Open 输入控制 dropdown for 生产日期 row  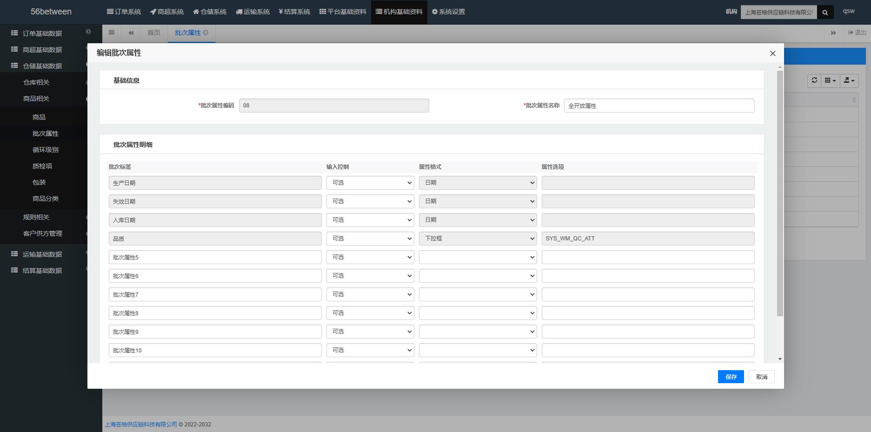click(x=370, y=183)
